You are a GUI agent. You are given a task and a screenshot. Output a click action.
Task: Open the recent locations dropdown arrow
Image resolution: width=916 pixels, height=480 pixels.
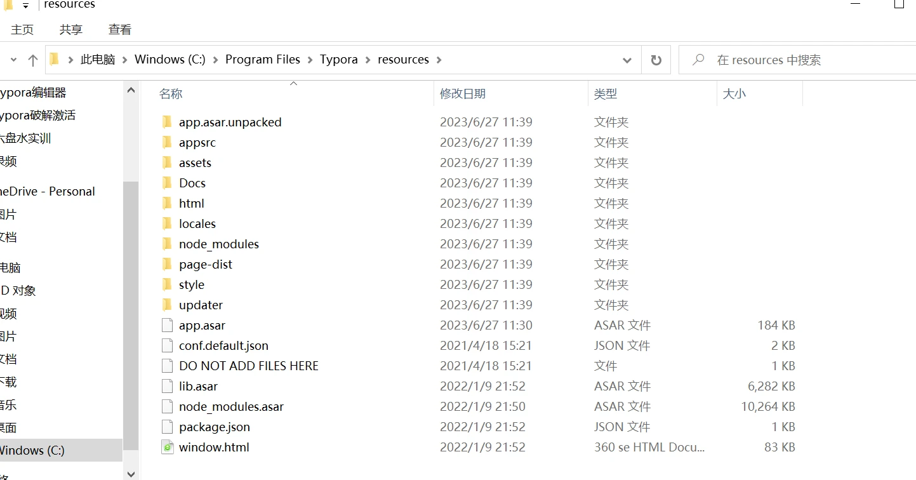click(13, 60)
